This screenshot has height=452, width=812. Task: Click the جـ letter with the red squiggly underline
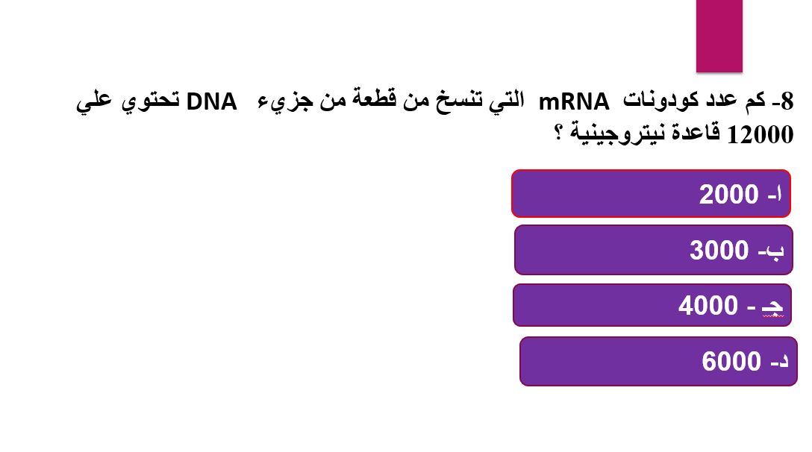772,306
